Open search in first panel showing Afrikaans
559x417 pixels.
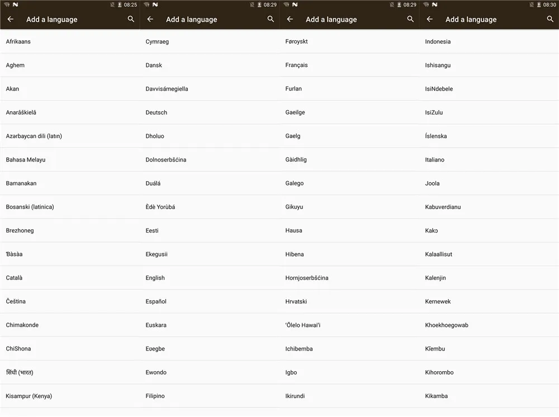point(131,19)
